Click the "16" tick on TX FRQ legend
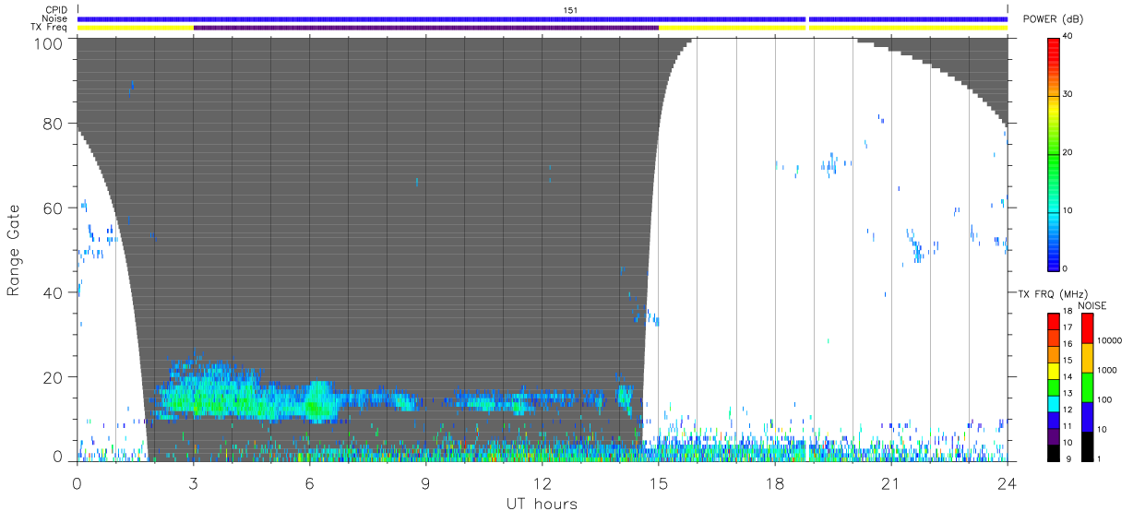Image resolution: width=1133 pixels, height=523 pixels. [x=1067, y=343]
